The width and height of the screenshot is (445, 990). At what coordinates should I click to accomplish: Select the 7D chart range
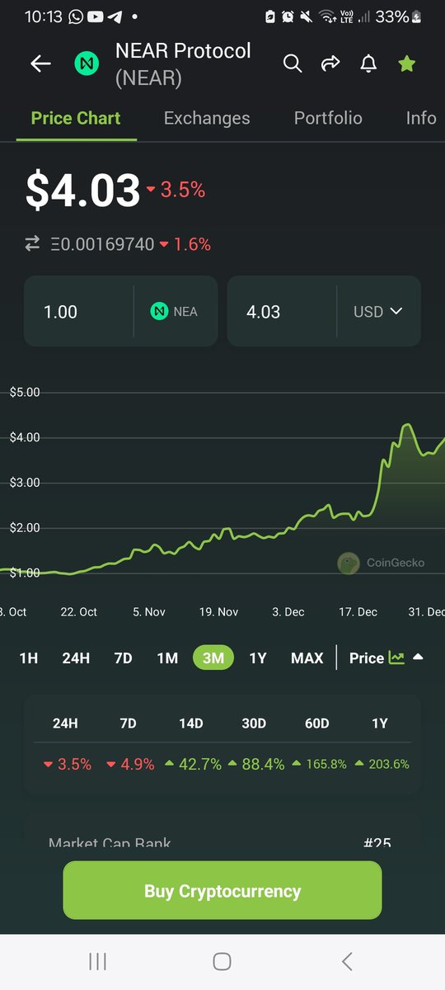point(123,658)
